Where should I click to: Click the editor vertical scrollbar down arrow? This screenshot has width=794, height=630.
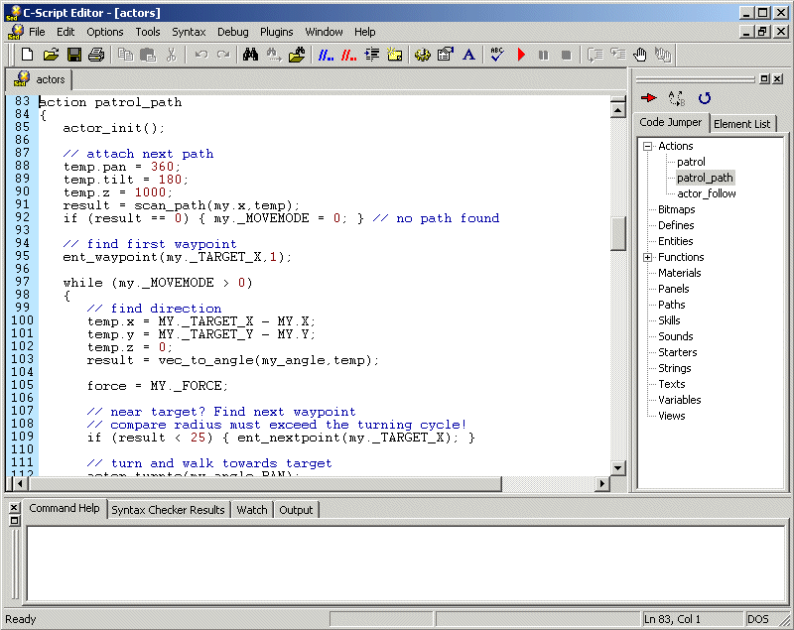click(618, 468)
